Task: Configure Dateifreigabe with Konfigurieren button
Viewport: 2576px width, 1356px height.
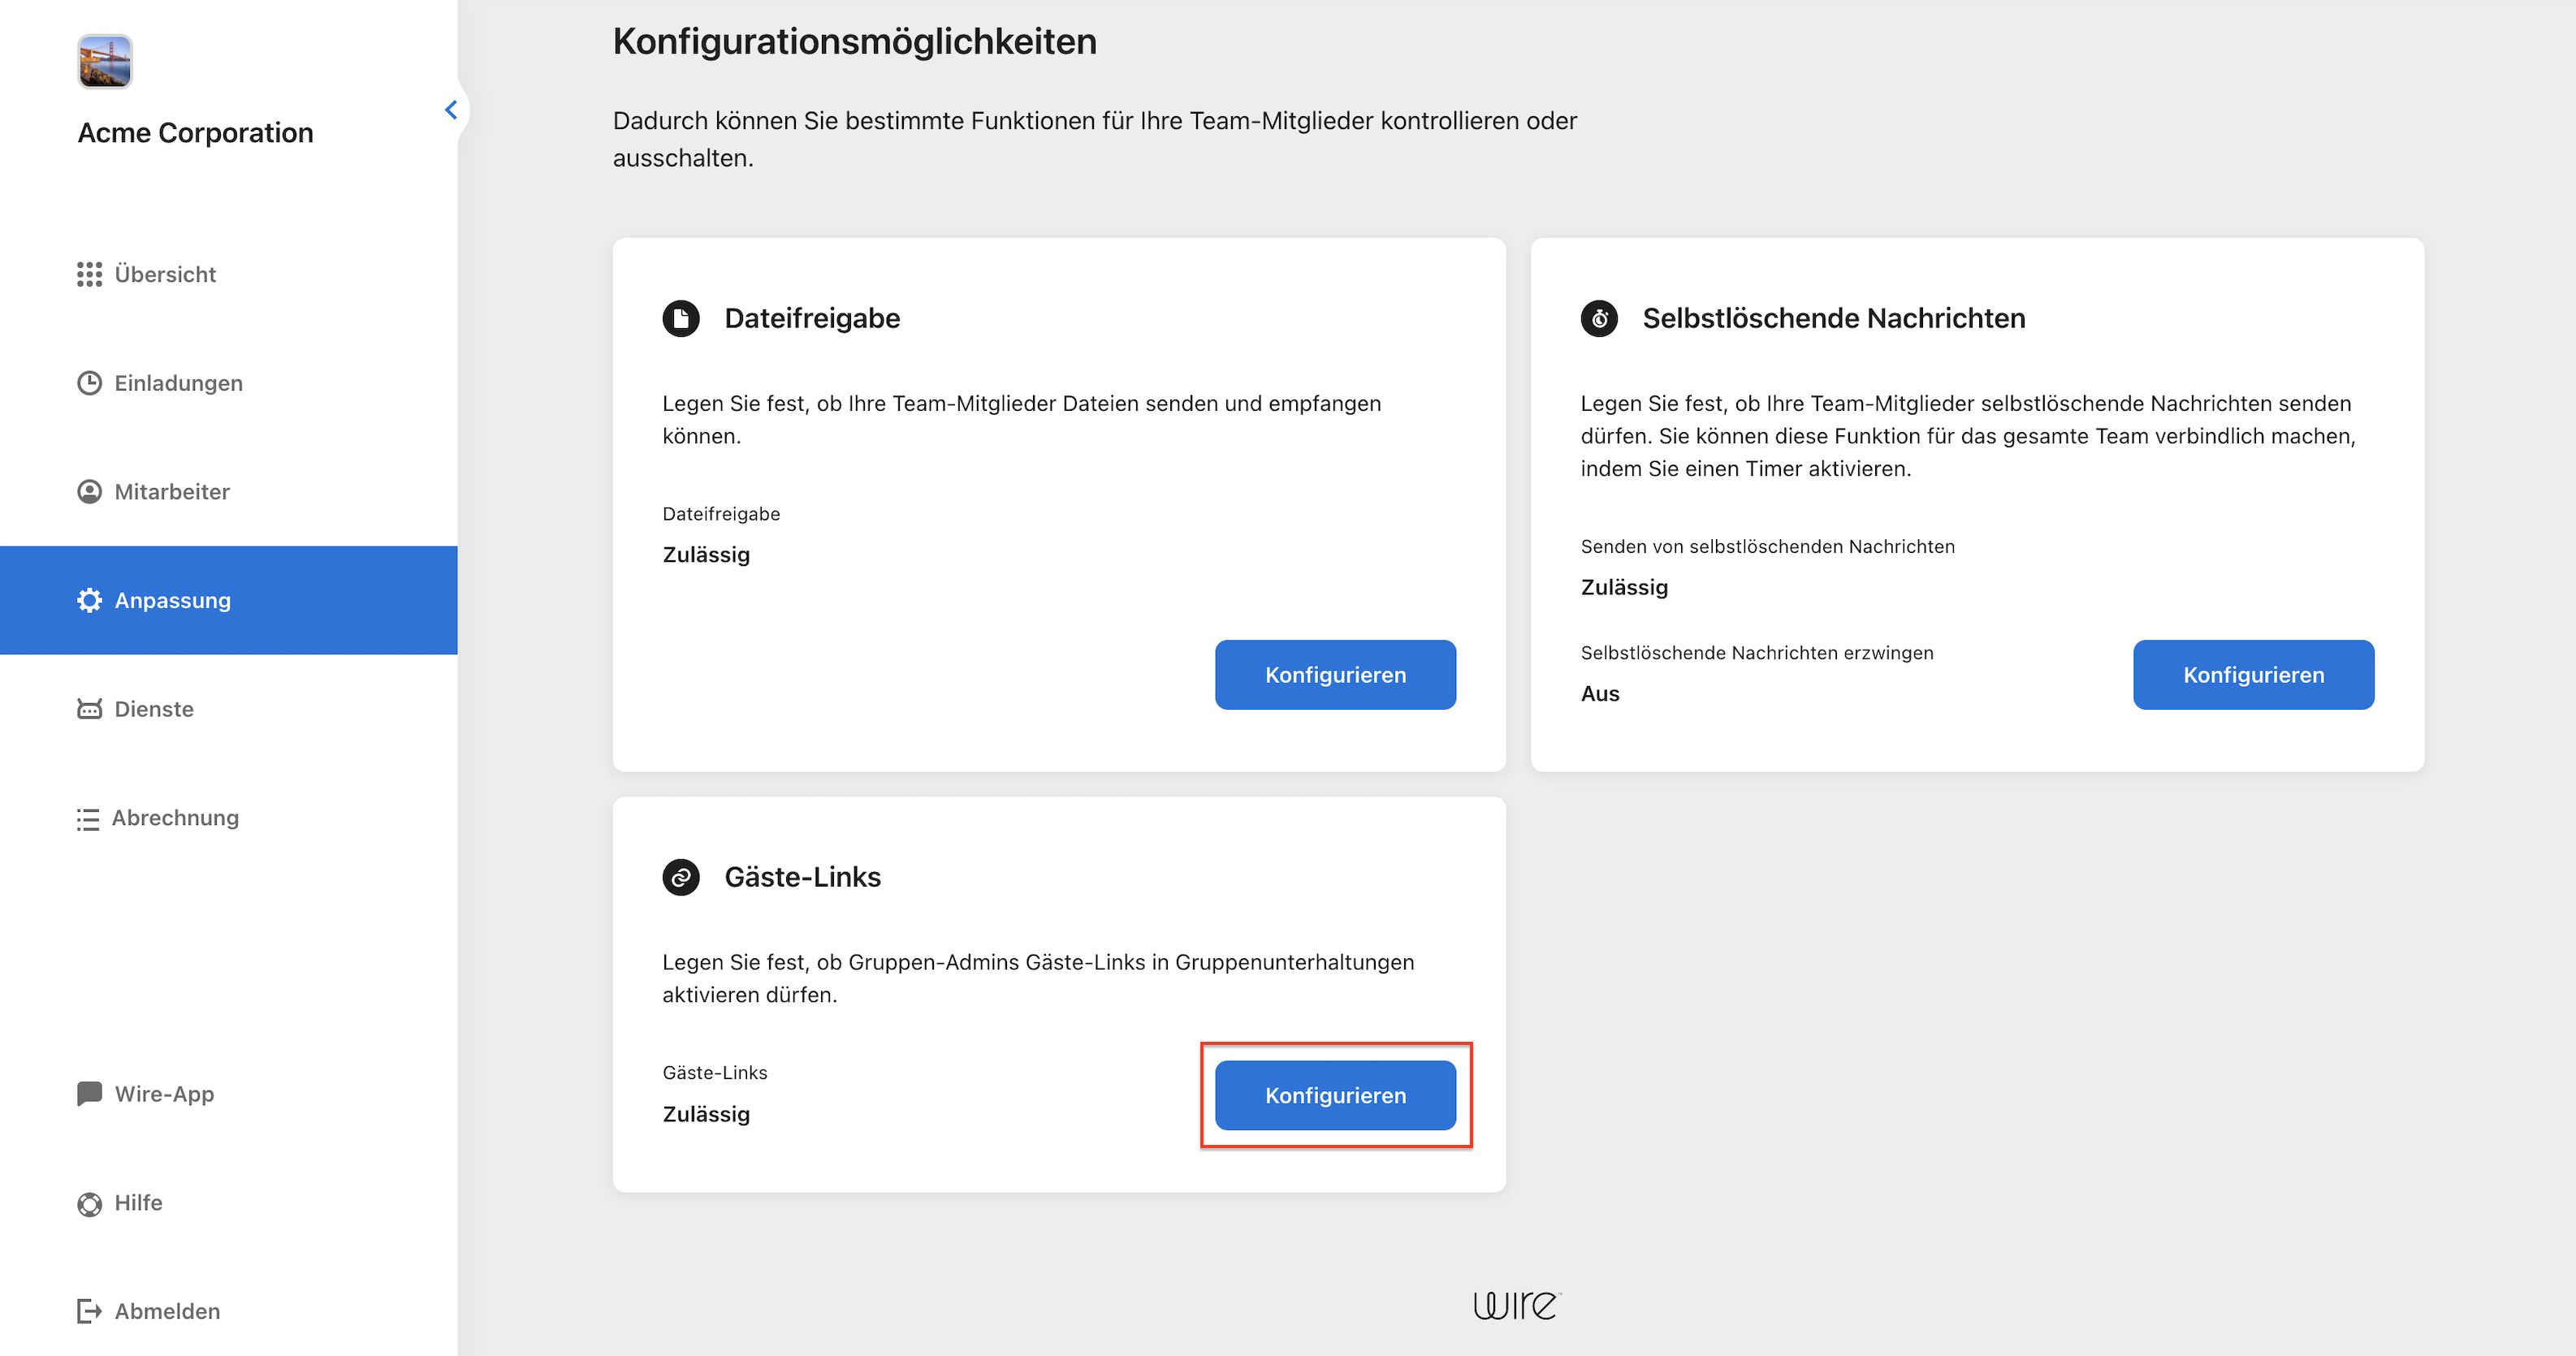Action: (x=1335, y=675)
